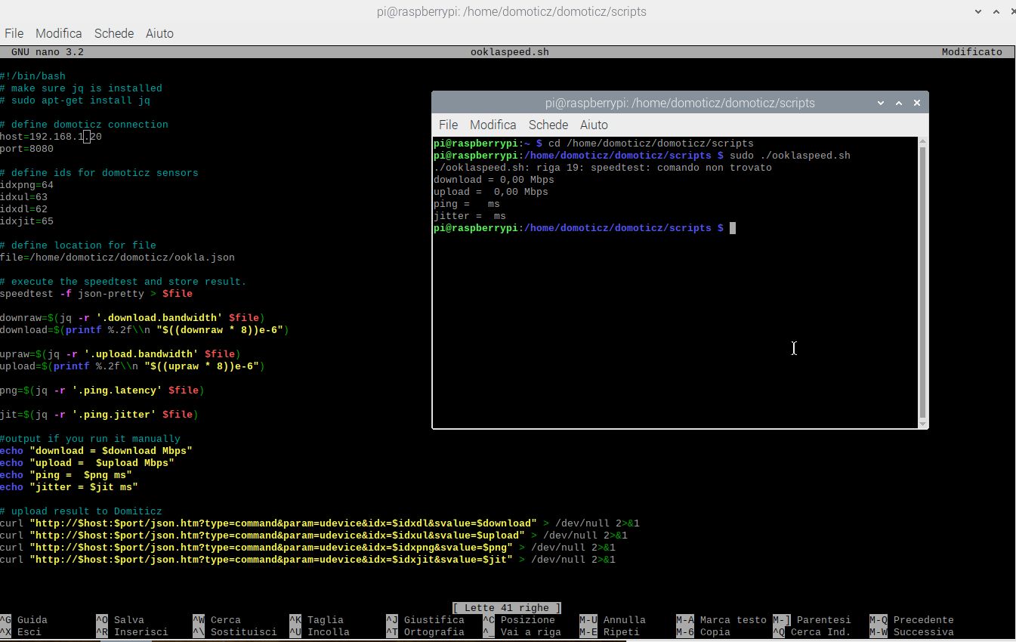1016x642 pixels.
Task: Open the File menu in the nano terminal window
Action: pos(14,33)
